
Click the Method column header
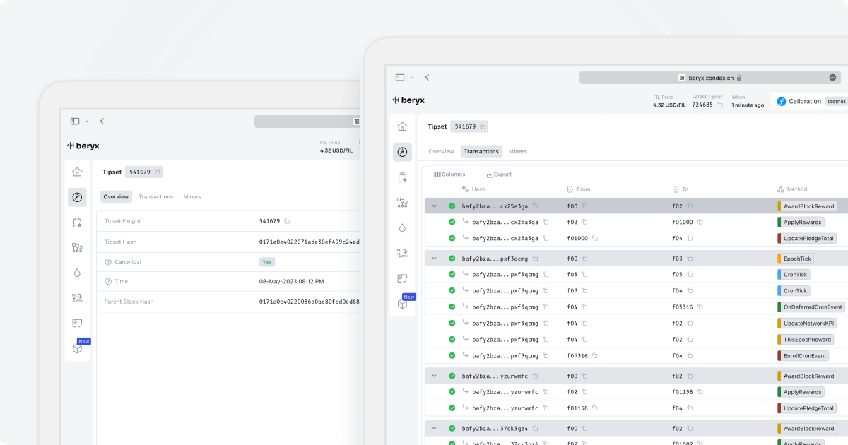pyautogui.click(x=792, y=189)
